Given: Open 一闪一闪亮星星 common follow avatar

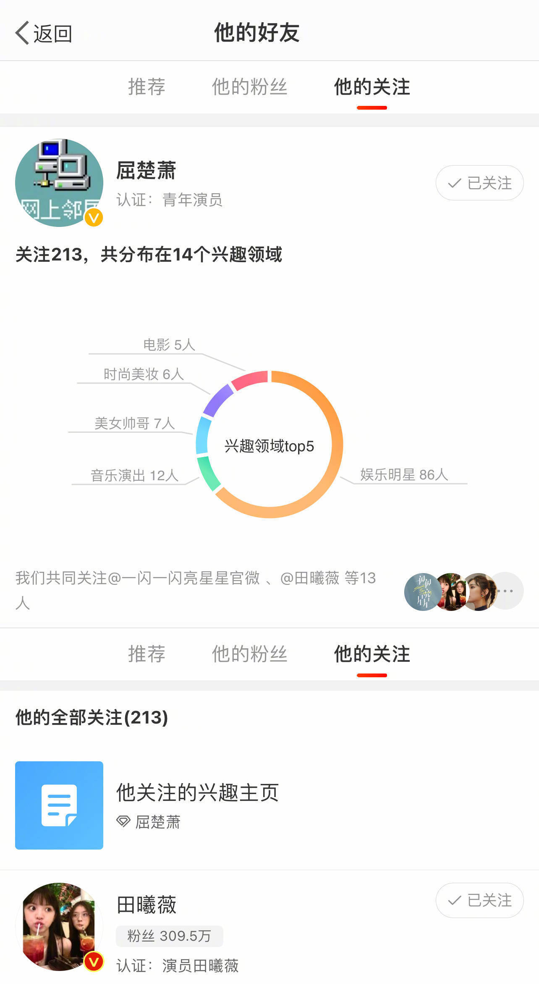Looking at the screenshot, I should [422, 592].
